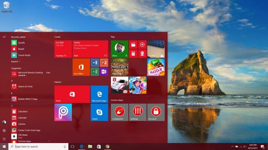Click the Explore group heading

[58, 82]
